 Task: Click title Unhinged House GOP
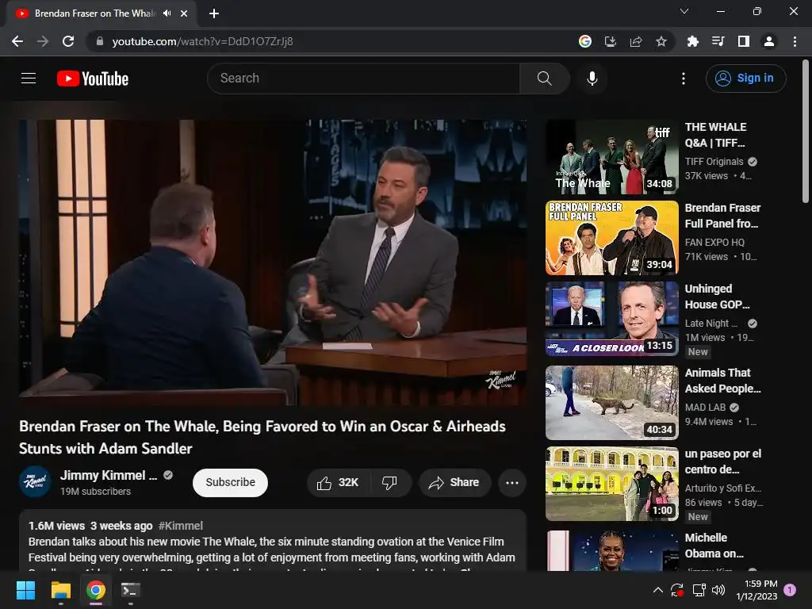point(717,297)
